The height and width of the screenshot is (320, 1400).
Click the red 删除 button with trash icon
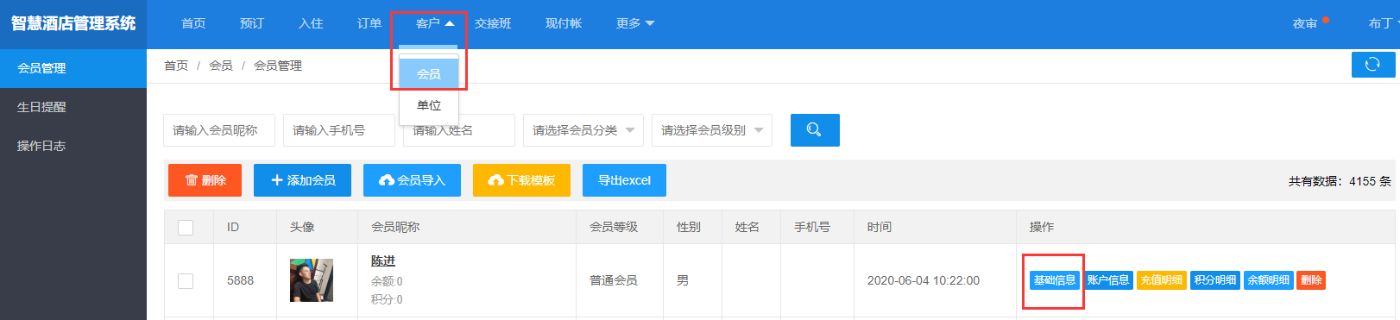[x=205, y=180]
